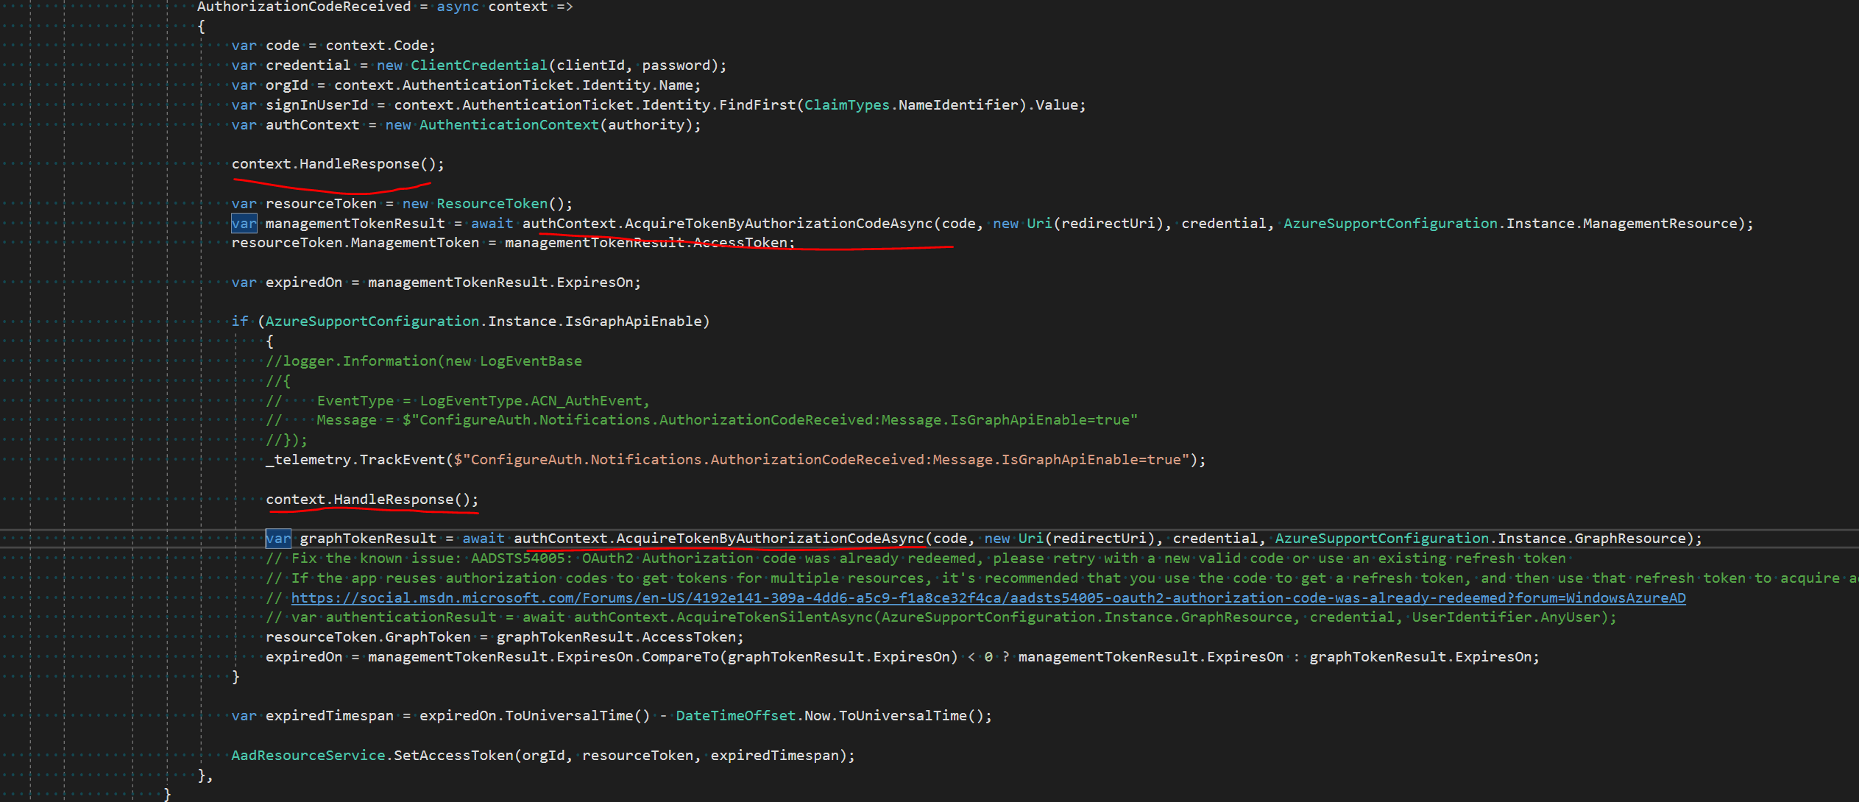Click the underlined context.HandleResponse() call
The height and width of the screenshot is (802, 1859).
coord(335,163)
